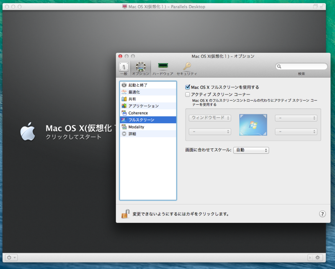Open the top-right screen corner dropdown
335x269 pixels.
[x=296, y=118]
